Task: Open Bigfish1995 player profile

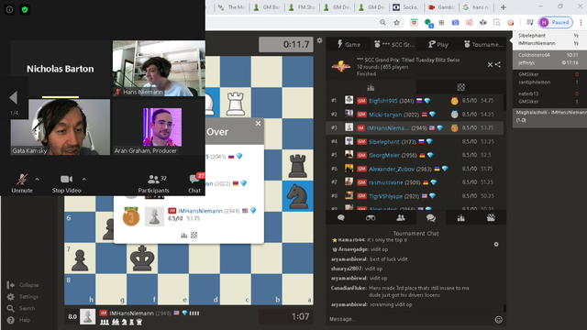Action: (x=382, y=101)
